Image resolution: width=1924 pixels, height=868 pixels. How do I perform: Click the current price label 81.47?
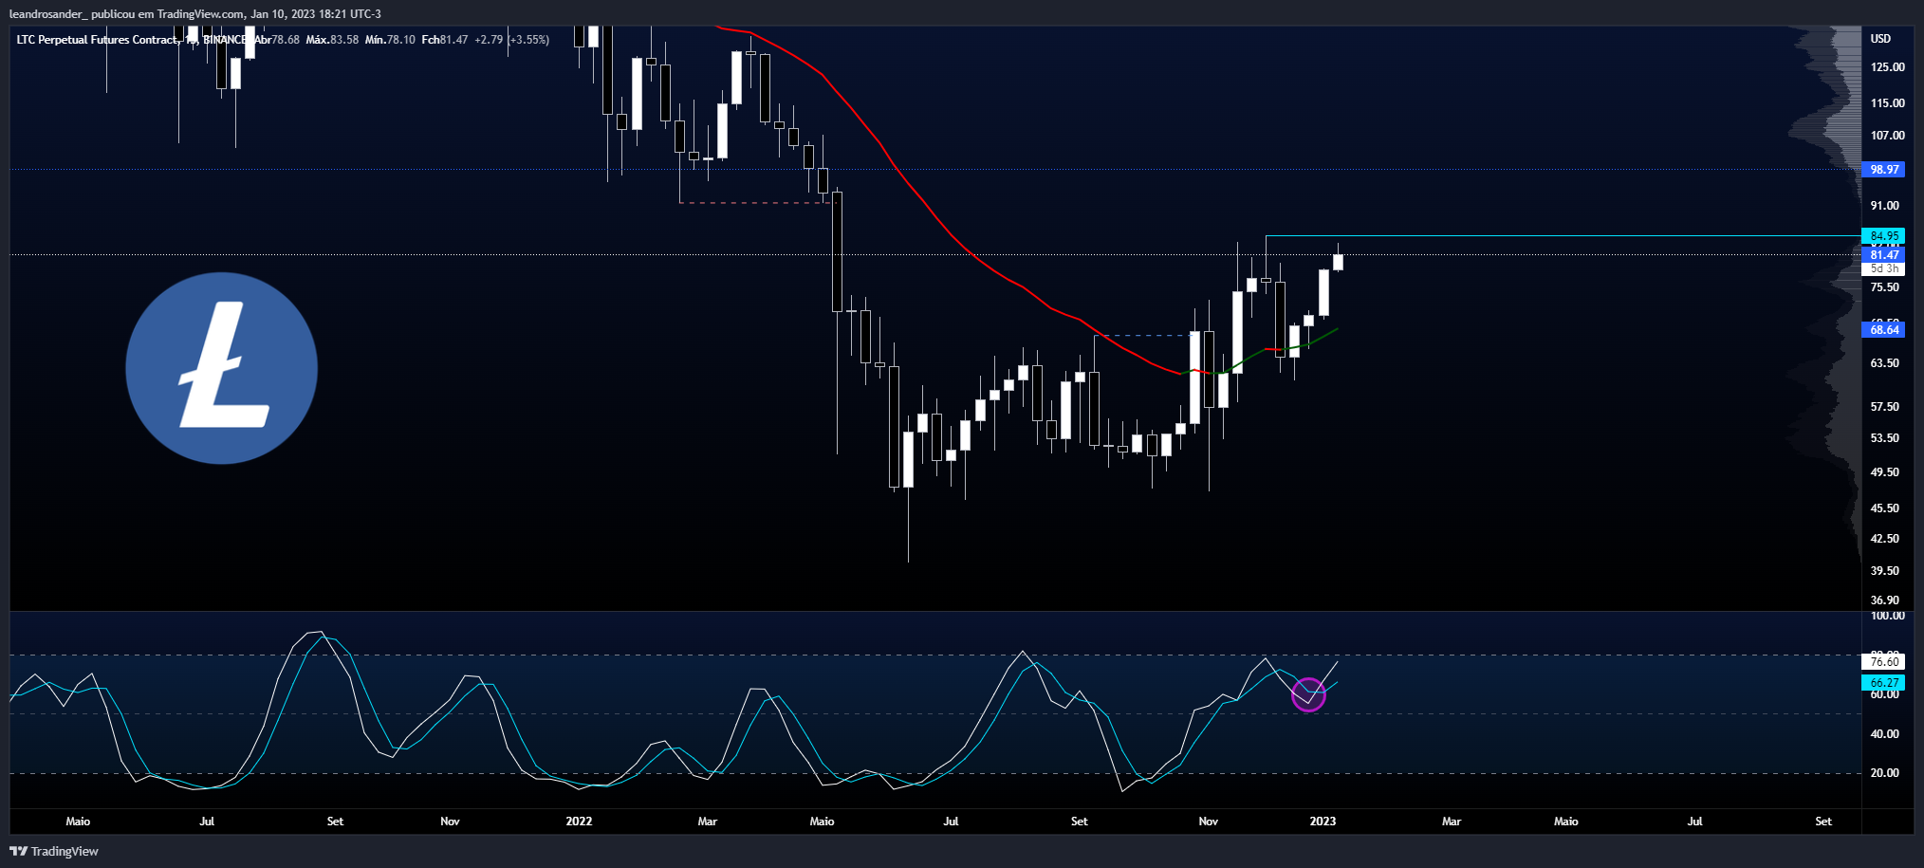[x=1883, y=254]
